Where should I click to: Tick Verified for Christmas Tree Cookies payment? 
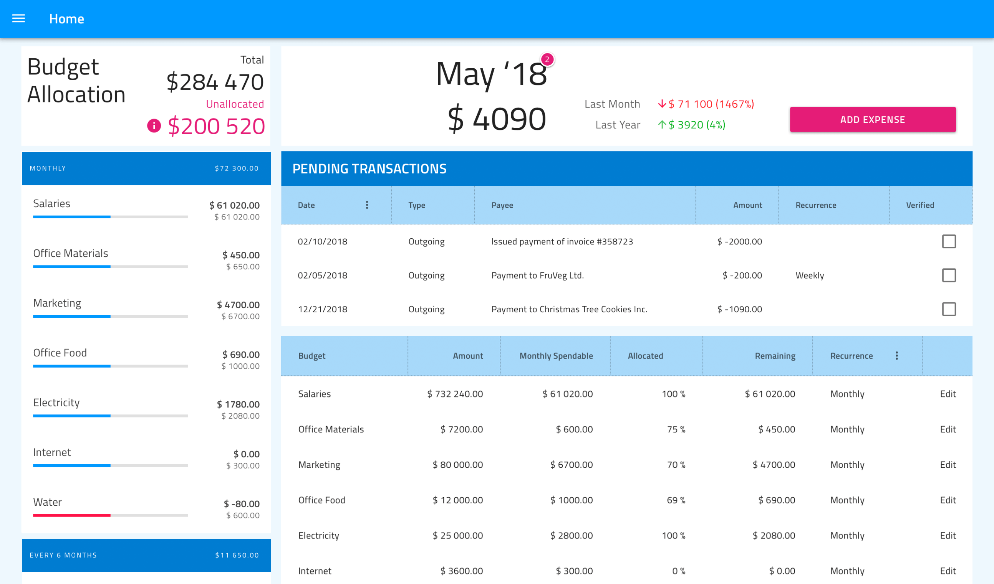[x=949, y=309]
